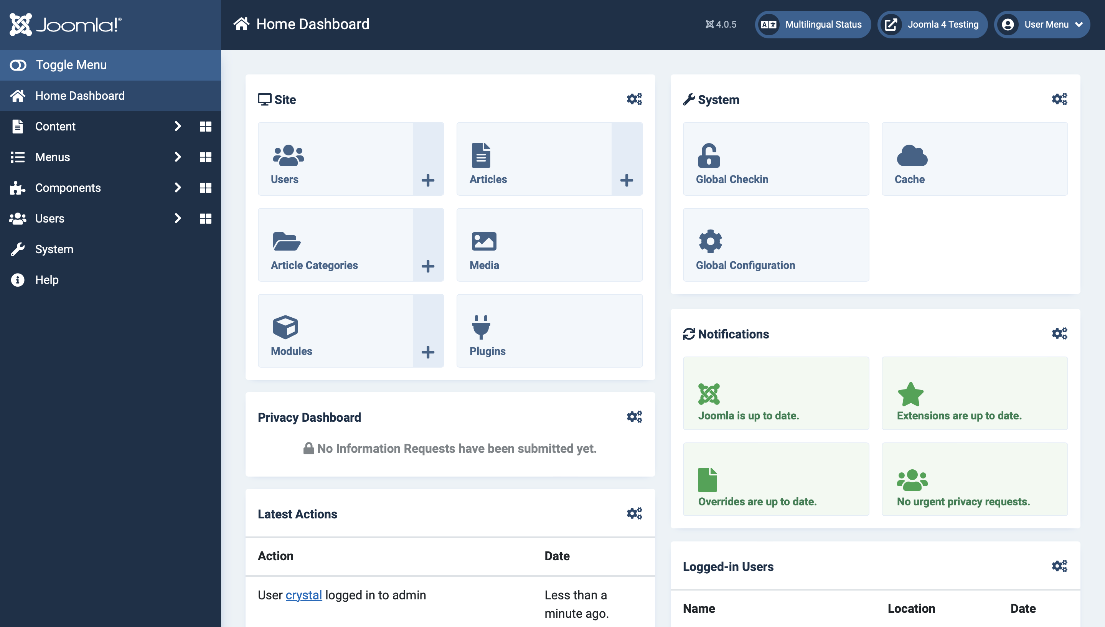The height and width of the screenshot is (627, 1105).
Task: Select the System menu item
Action: 54,248
